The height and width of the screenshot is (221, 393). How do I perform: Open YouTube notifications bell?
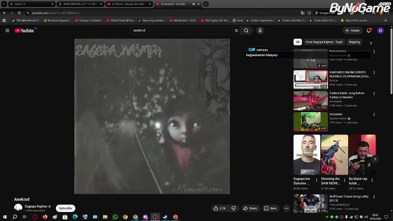pos(369,30)
